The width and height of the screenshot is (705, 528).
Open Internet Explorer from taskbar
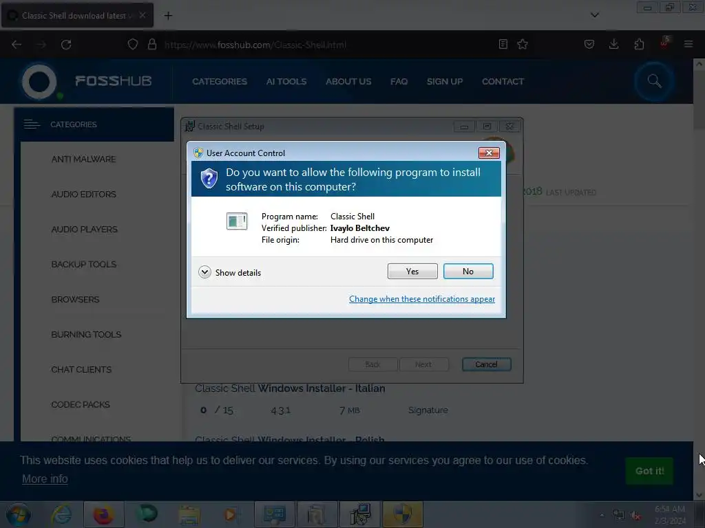pos(61,514)
